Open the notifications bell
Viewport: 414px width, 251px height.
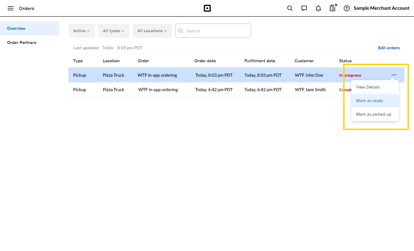pos(318,8)
